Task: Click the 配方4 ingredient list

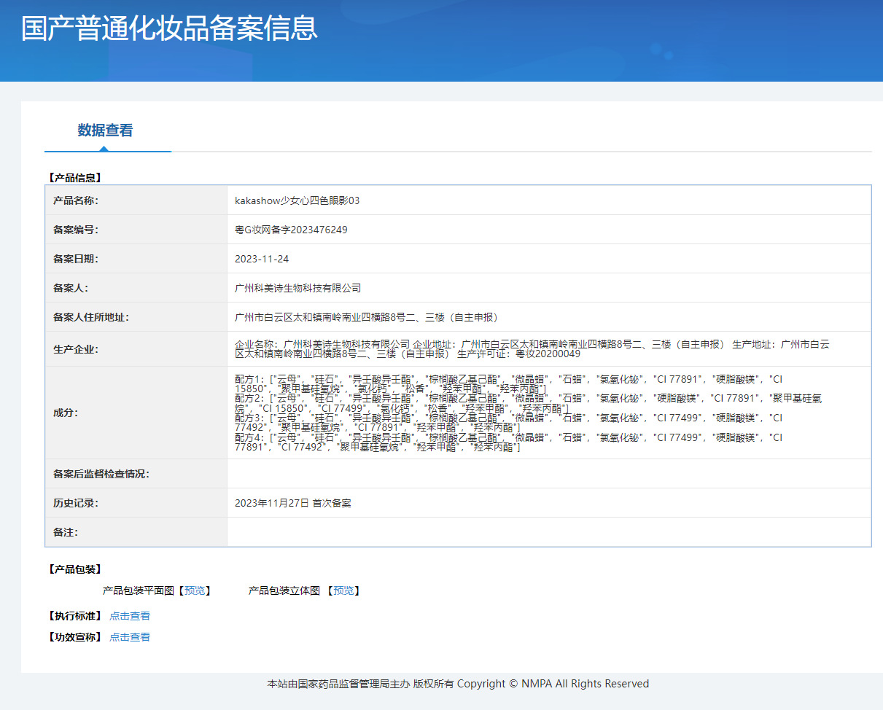Action: click(x=508, y=442)
